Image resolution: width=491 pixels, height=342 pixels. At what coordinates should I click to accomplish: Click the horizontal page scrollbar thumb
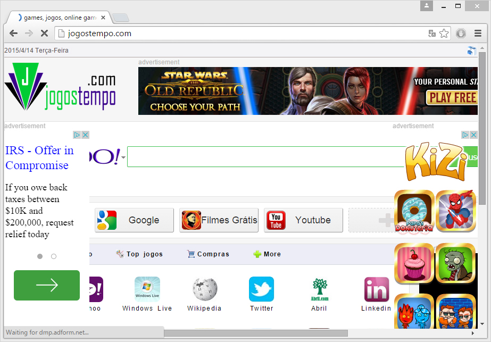click(x=255, y=333)
